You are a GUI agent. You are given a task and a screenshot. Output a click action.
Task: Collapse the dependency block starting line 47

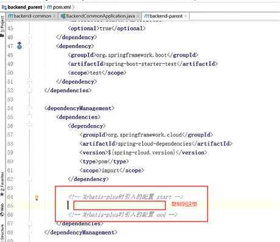pos(29,46)
